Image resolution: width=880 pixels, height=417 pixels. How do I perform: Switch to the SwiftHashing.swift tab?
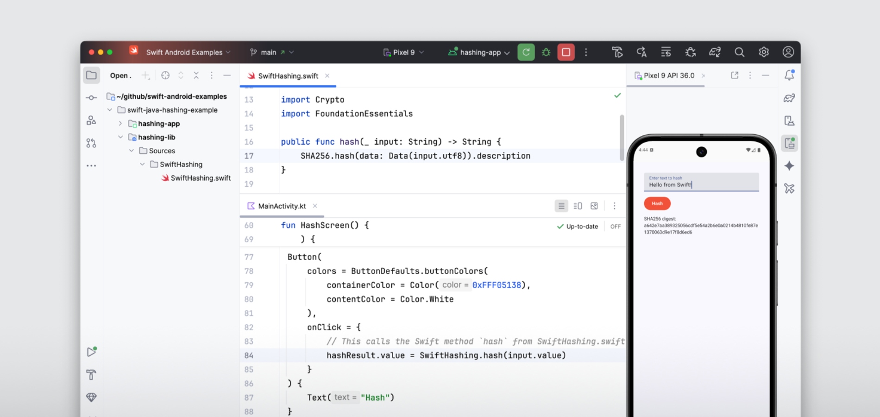point(288,76)
